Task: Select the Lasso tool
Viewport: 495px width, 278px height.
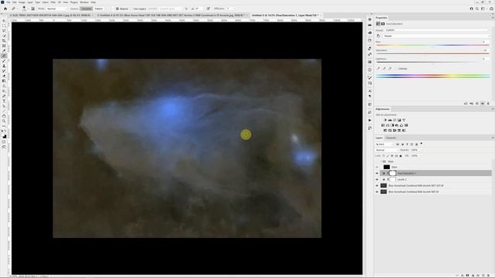Action: pyautogui.click(x=4, y=31)
